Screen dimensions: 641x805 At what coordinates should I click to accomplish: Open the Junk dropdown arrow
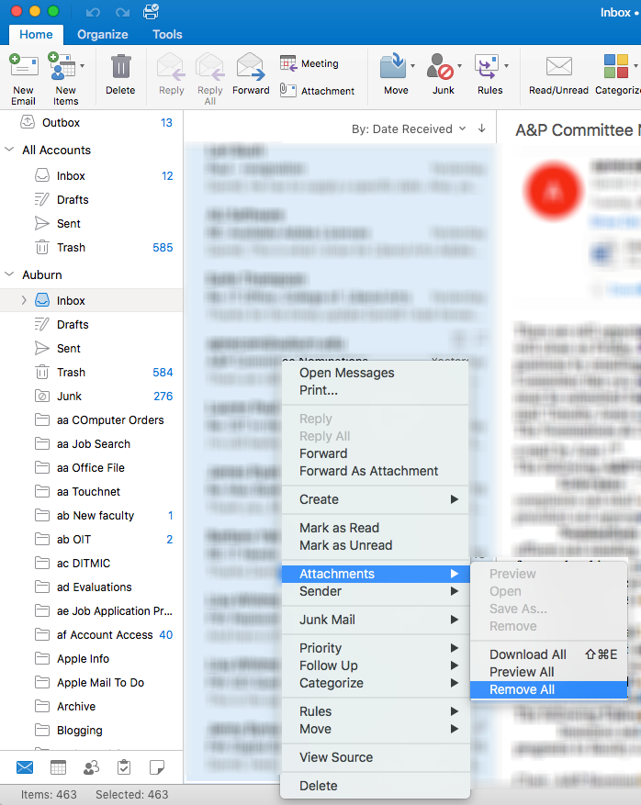tap(460, 66)
